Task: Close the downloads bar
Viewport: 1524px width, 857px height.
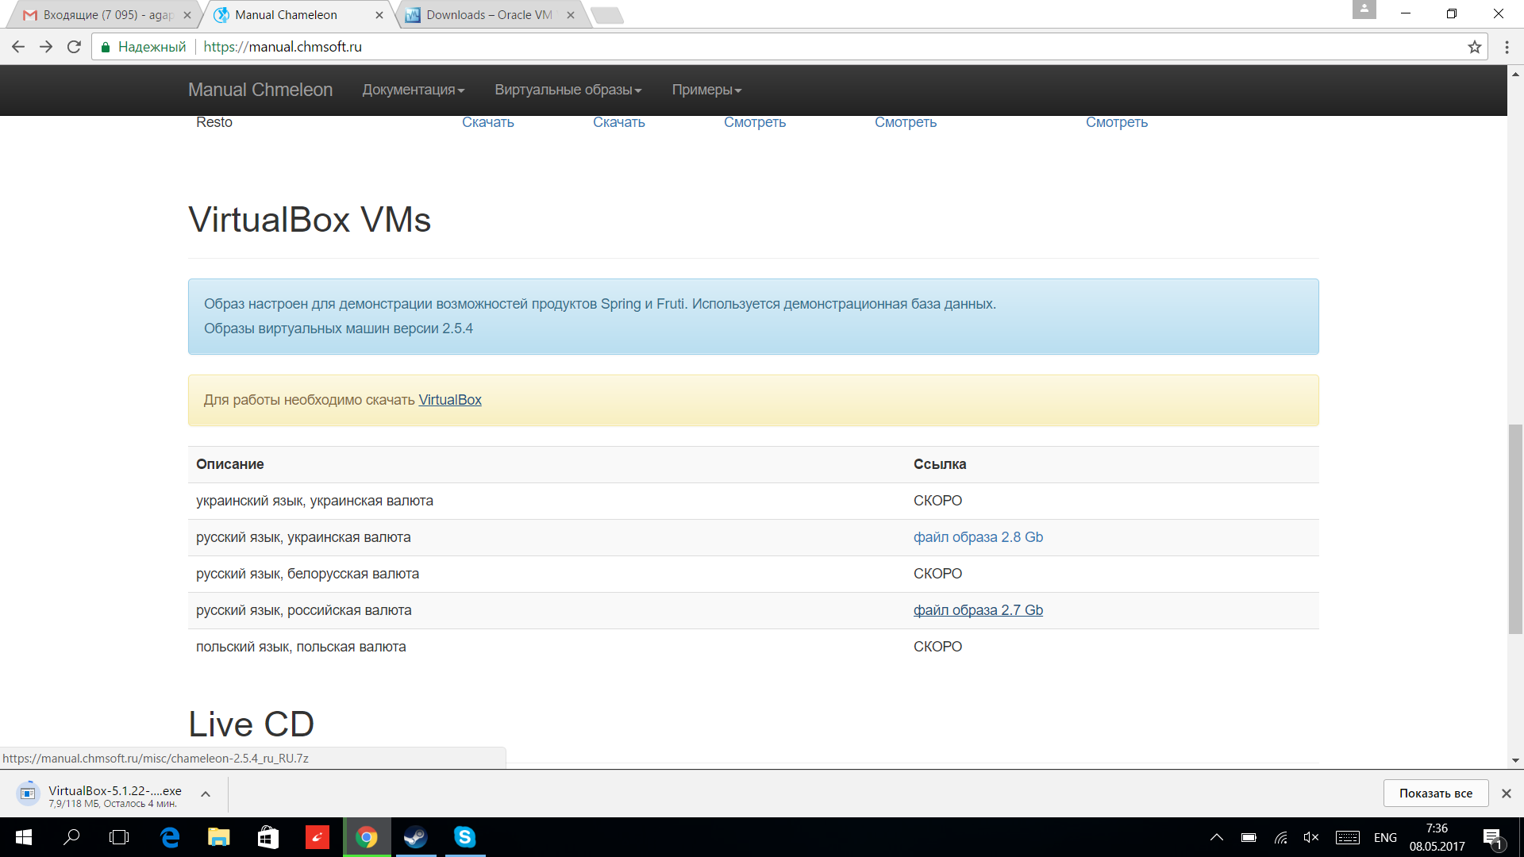Action: 1507,794
